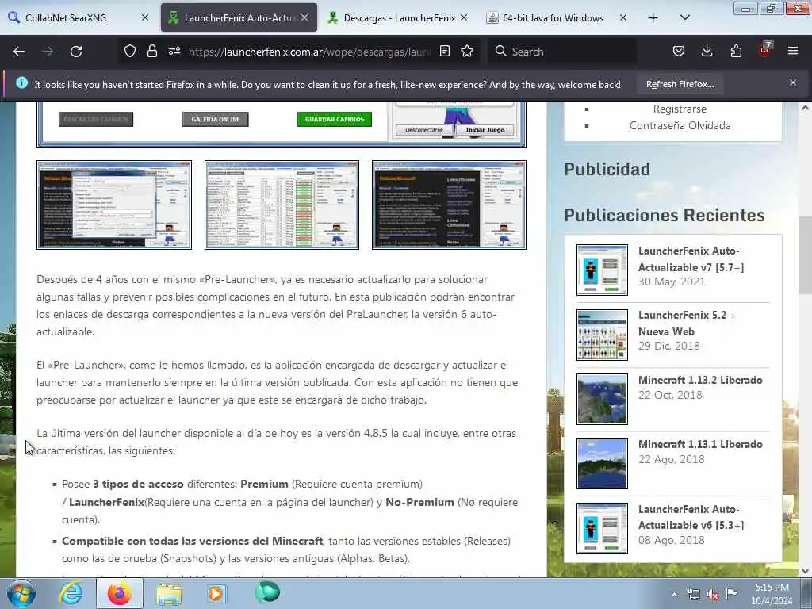Image resolution: width=812 pixels, height=609 pixels.
Task: Close the CollabNet SearXNG tab
Action: coord(145,18)
